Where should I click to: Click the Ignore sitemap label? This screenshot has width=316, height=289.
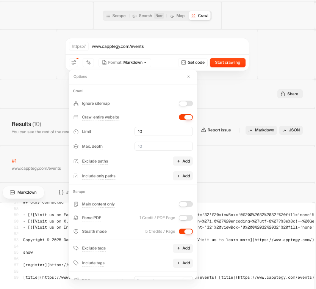tap(96, 103)
